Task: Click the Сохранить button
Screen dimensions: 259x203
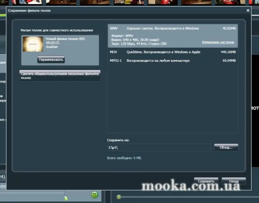Action: coord(206,181)
